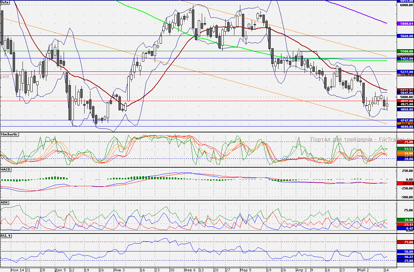Click the RSI 50.00 level tag

[405, 252]
